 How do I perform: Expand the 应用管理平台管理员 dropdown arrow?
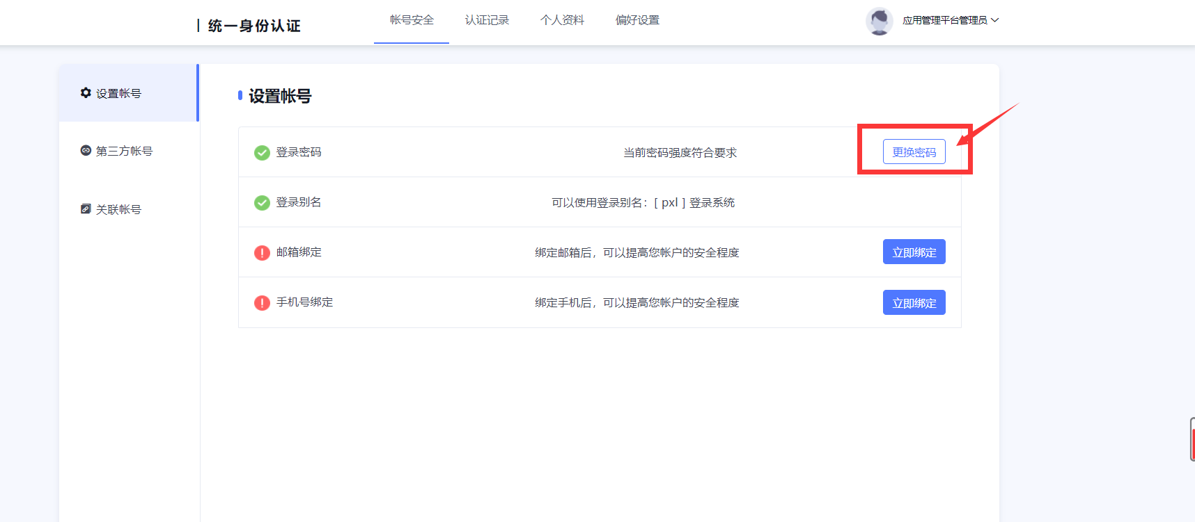tap(995, 20)
